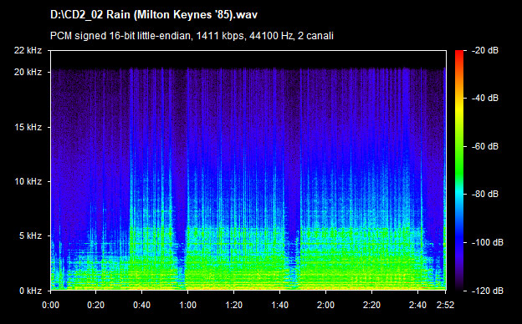Screen dimensions: 522x324
Task: Click the '0:20' time axis label
Action: tap(96, 305)
